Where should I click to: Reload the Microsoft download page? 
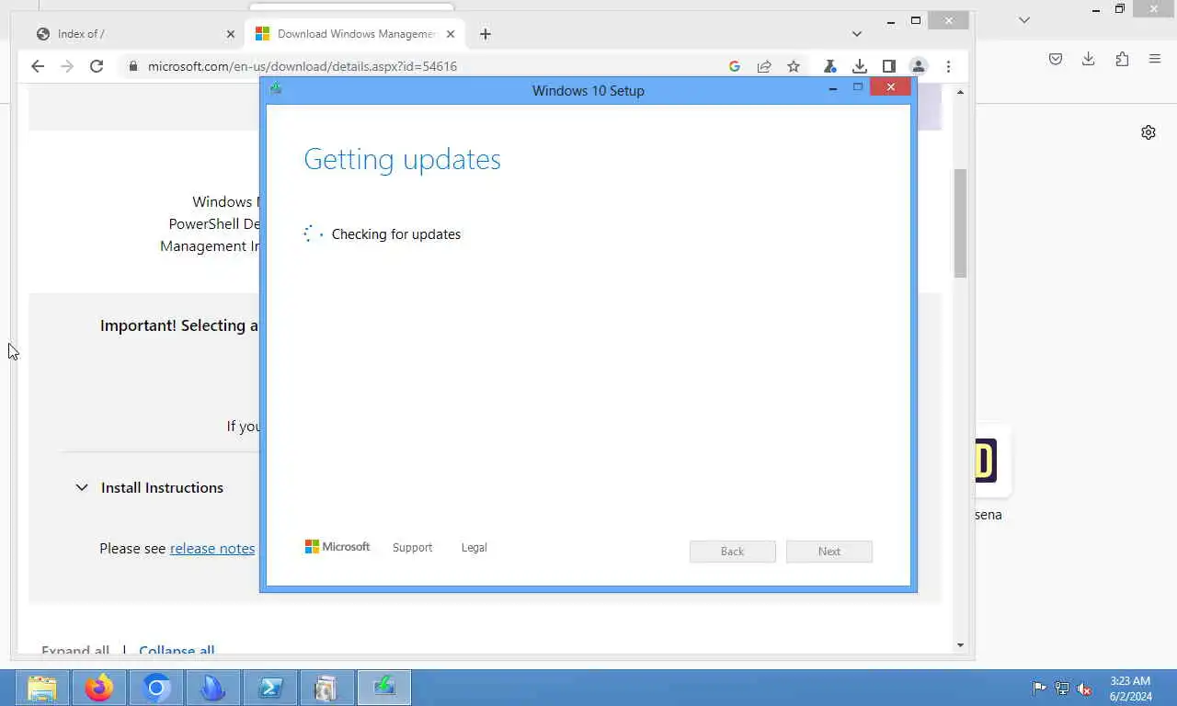(97, 66)
